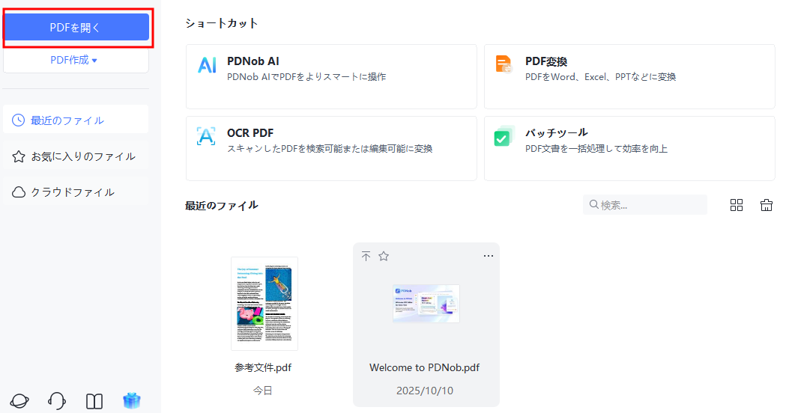Favorite Welcome to PDNob.pdf with star
The width and height of the screenshot is (786, 413).
tap(384, 257)
